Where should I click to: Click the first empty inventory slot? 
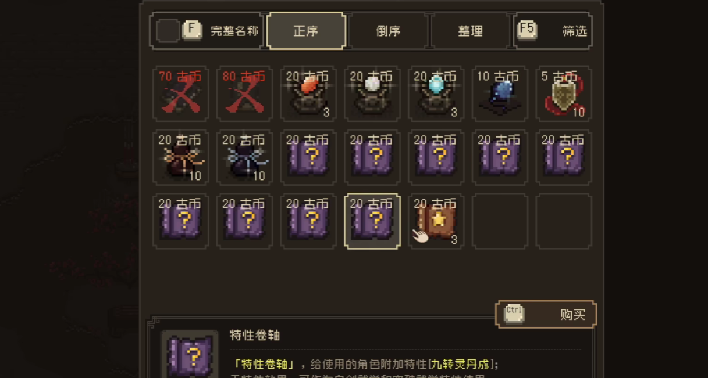(x=500, y=221)
